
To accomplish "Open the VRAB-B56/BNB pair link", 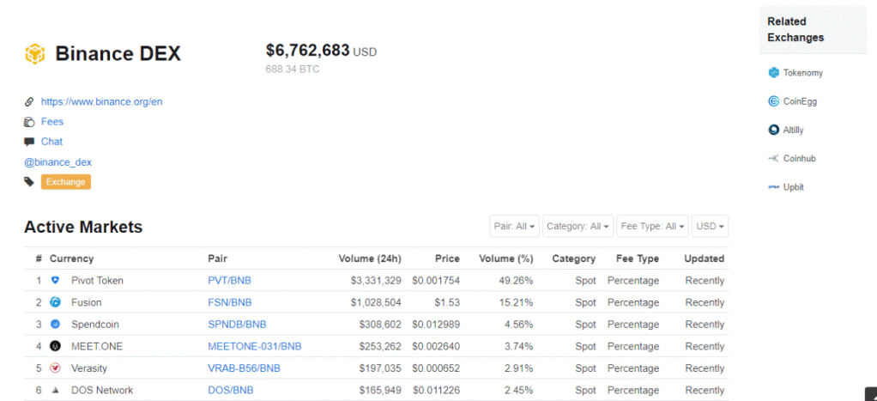I will 244,368.
